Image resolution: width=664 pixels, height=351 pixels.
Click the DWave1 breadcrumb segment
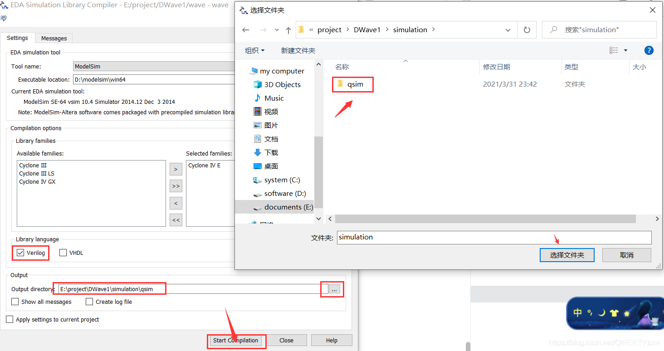click(x=367, y=30)
